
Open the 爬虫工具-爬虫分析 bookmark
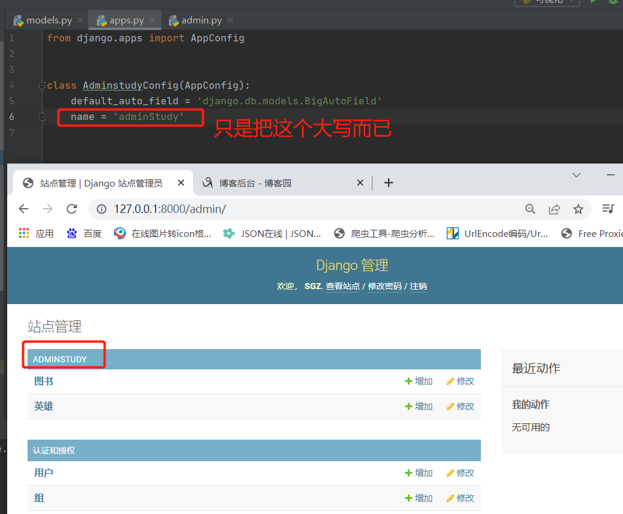[384, 234]
